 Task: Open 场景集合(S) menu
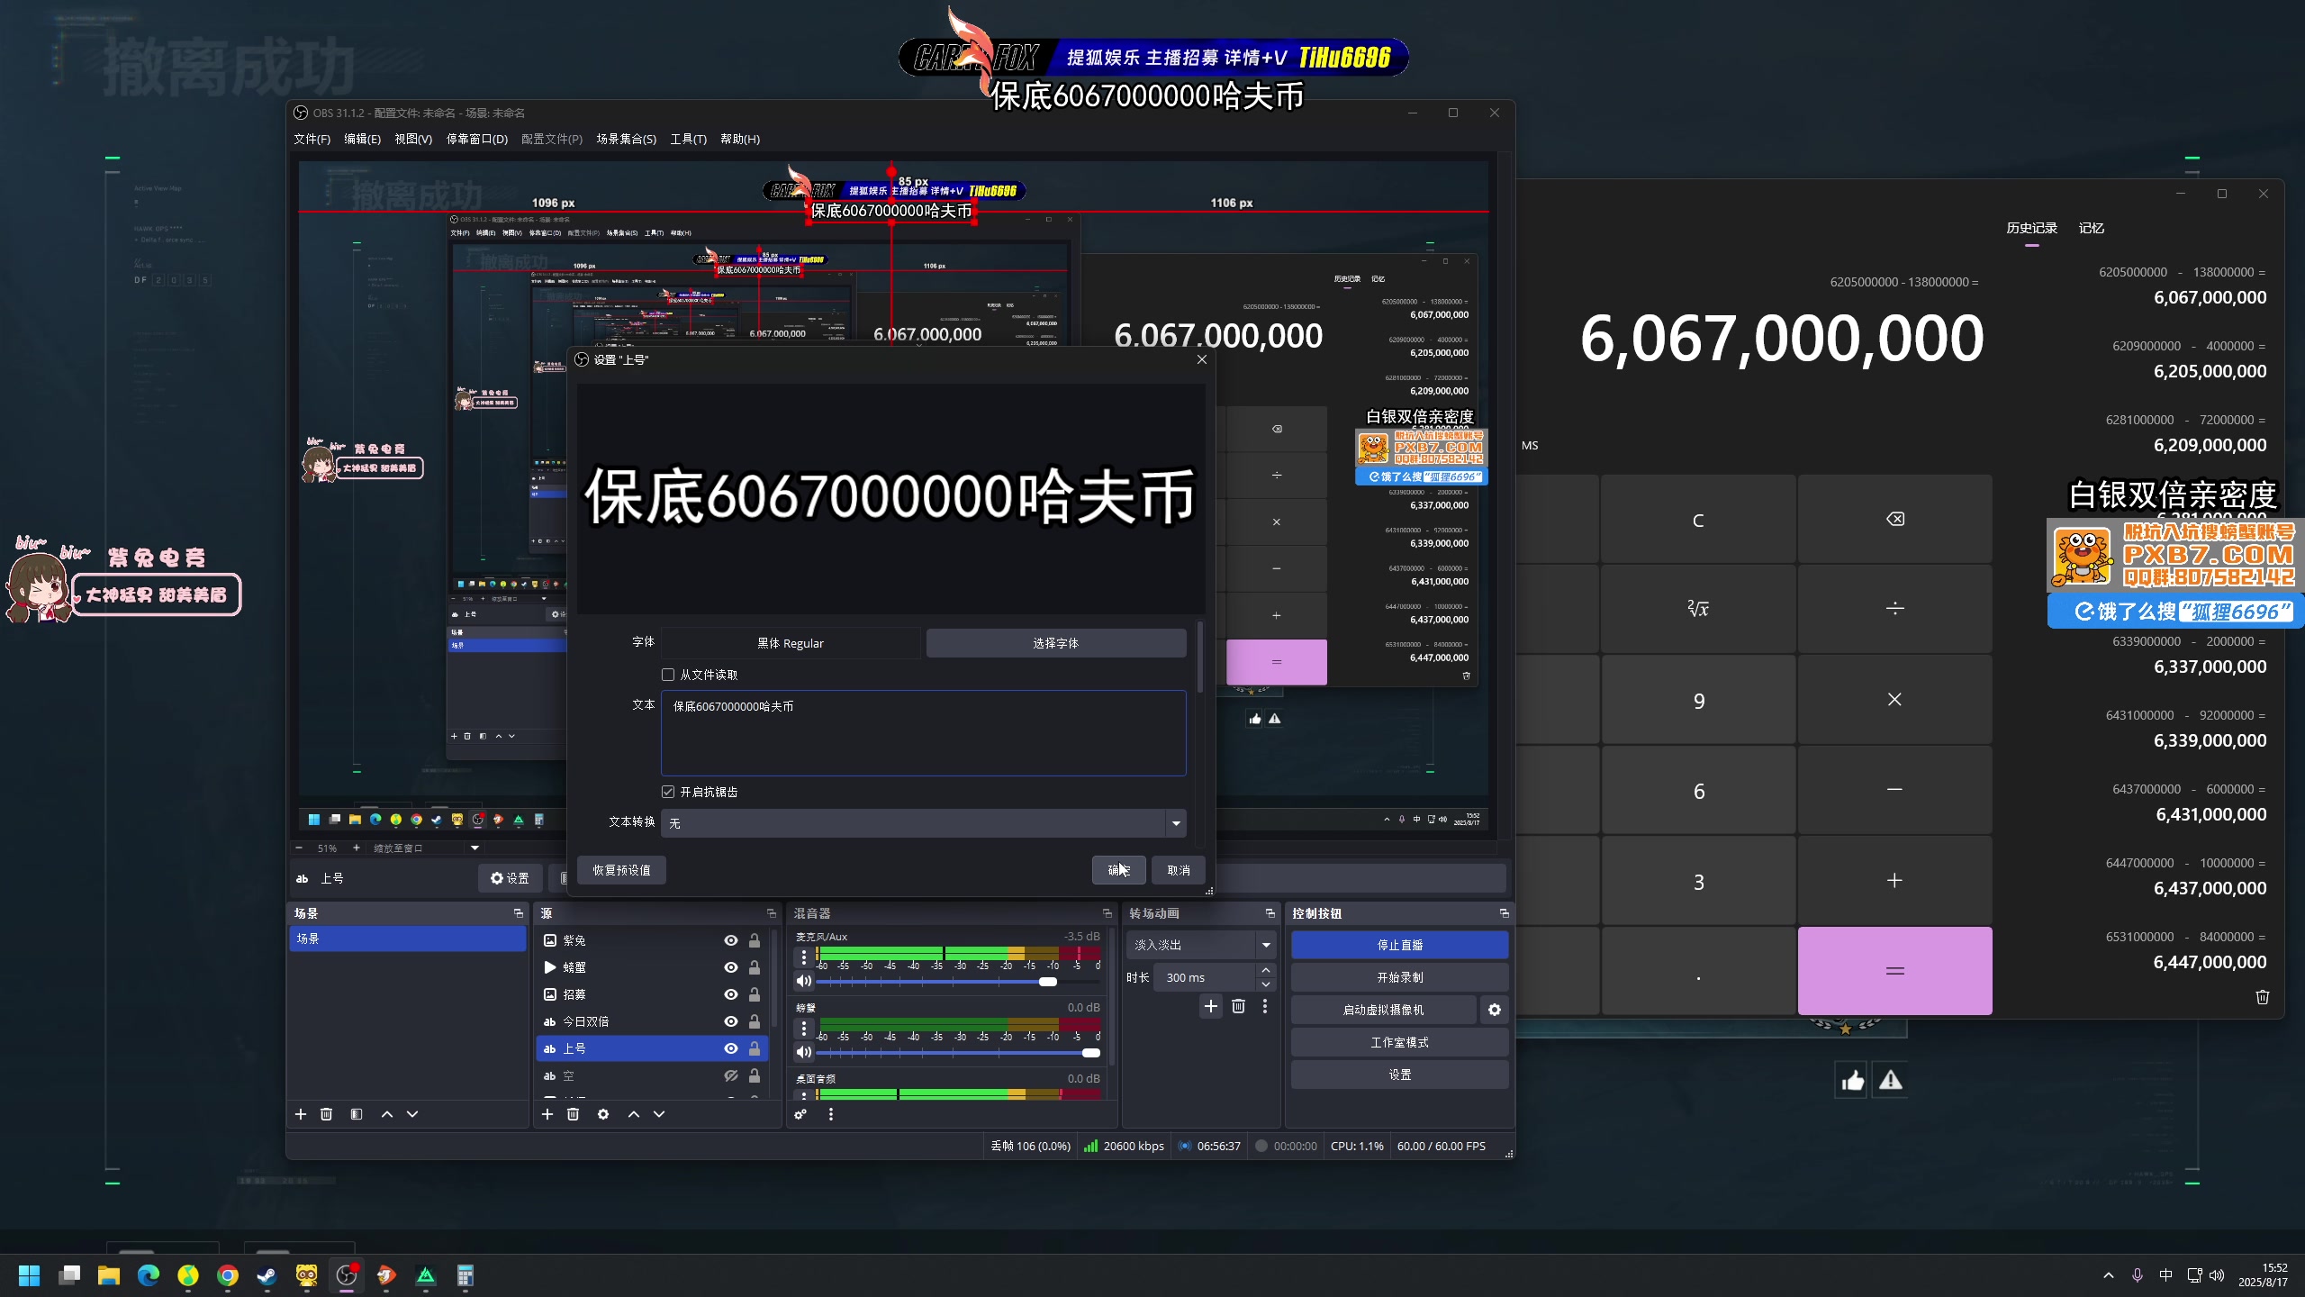626,139
